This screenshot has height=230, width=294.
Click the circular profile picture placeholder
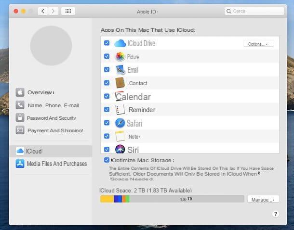pos(51,46)
